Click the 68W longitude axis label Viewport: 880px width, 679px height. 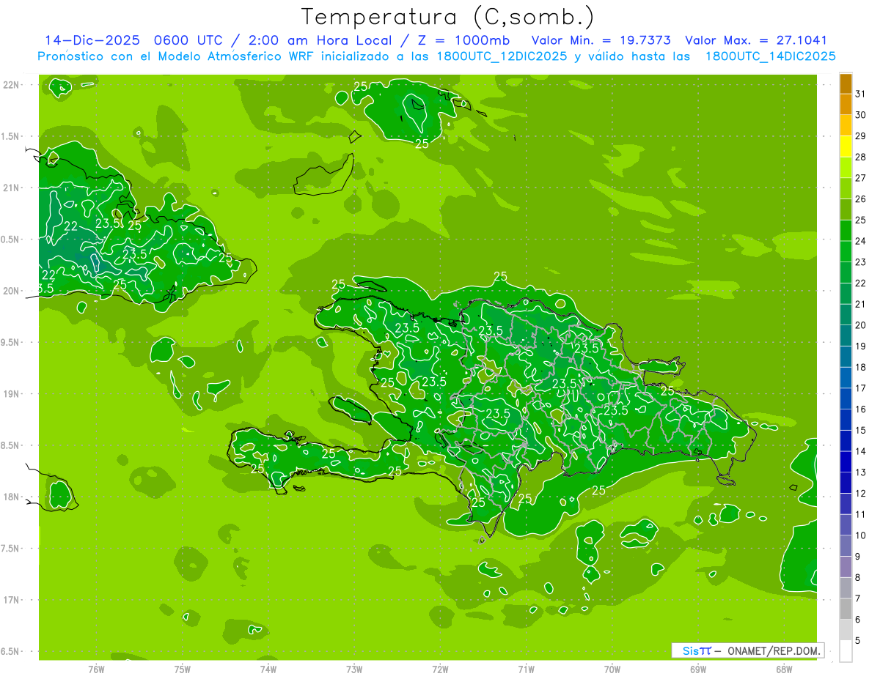(784, 669)
